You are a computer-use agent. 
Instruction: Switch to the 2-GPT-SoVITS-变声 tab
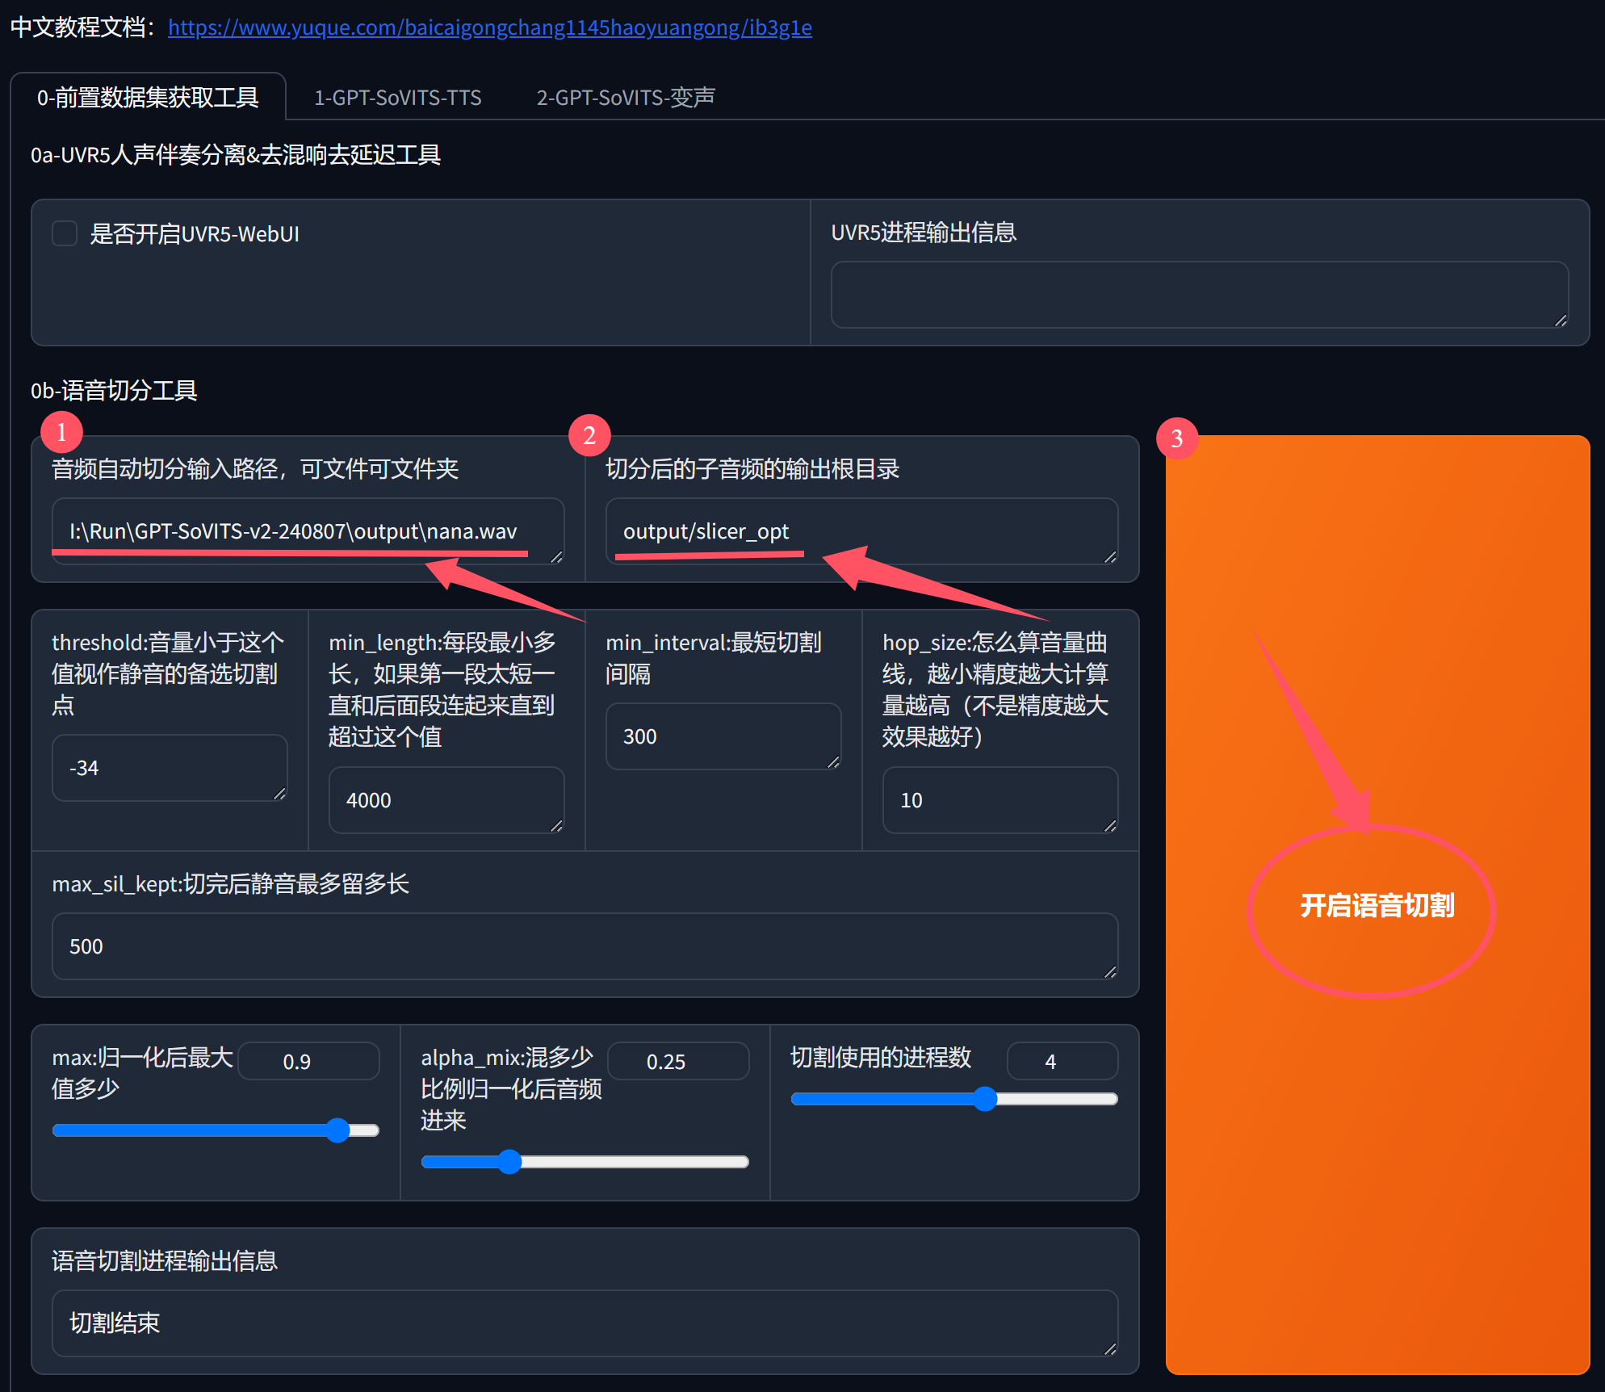pyautogui.click(x=625, y=98)
